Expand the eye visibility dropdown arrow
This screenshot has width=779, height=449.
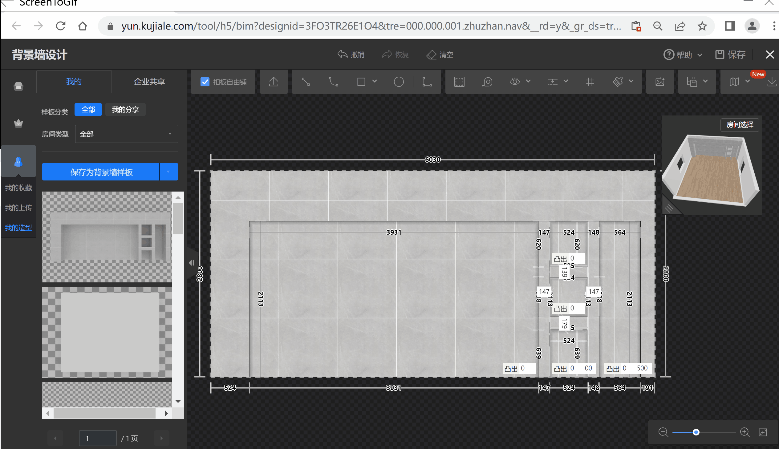click(x=528, y=81)
